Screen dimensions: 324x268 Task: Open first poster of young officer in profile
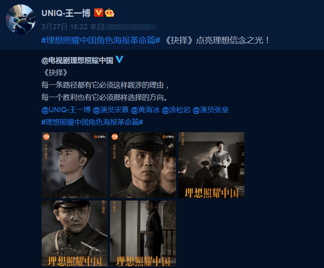(x=74, y=165)
